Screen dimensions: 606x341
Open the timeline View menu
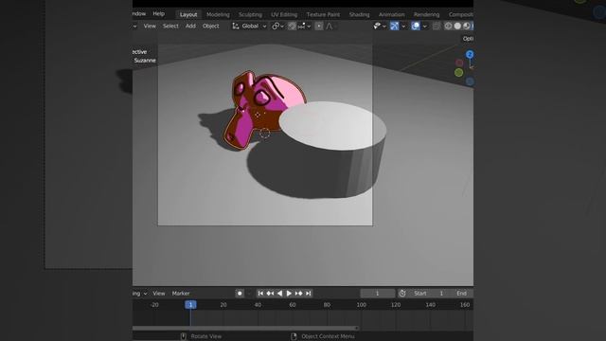159,294
